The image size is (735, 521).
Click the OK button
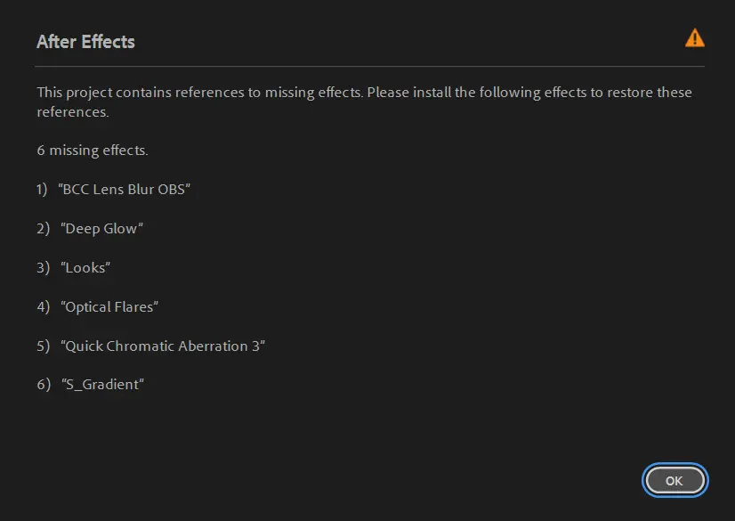tap(674, 480)
